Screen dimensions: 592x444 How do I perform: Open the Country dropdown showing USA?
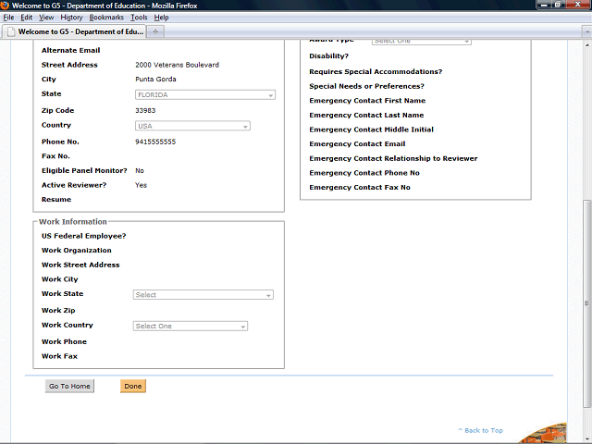[x=192, y=126]
